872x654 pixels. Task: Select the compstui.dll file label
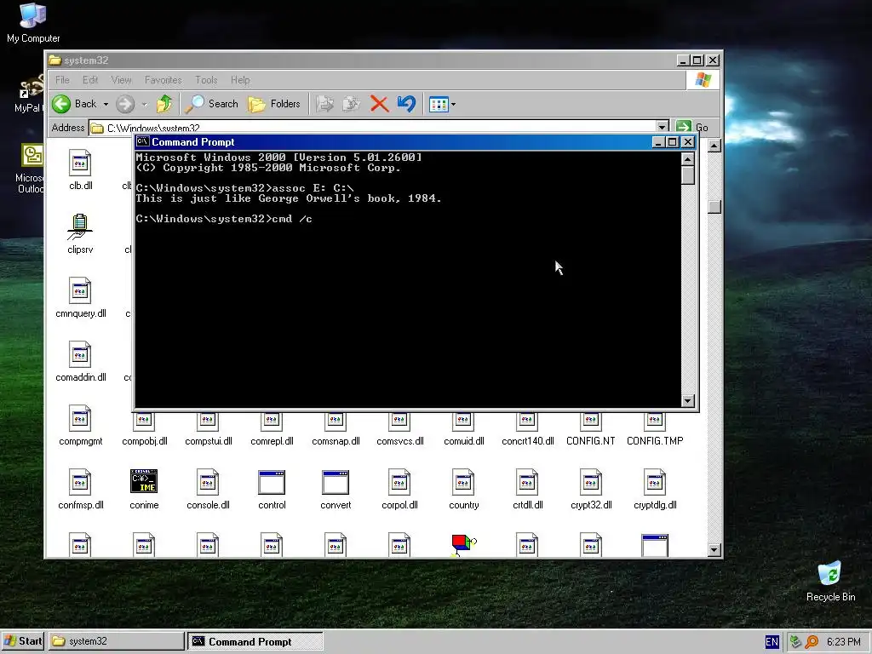(x=208, y=441)
